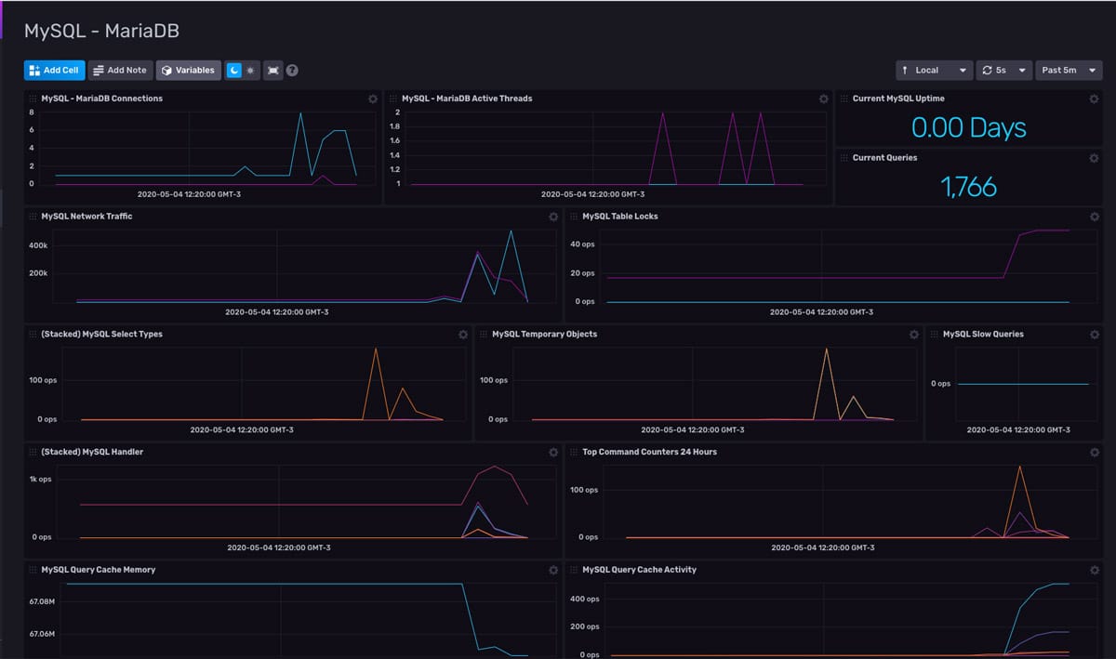The image size is (1116, 659).
Task: Click the MySQL Table Locks cell title
Action: click(x=619, y=217)
